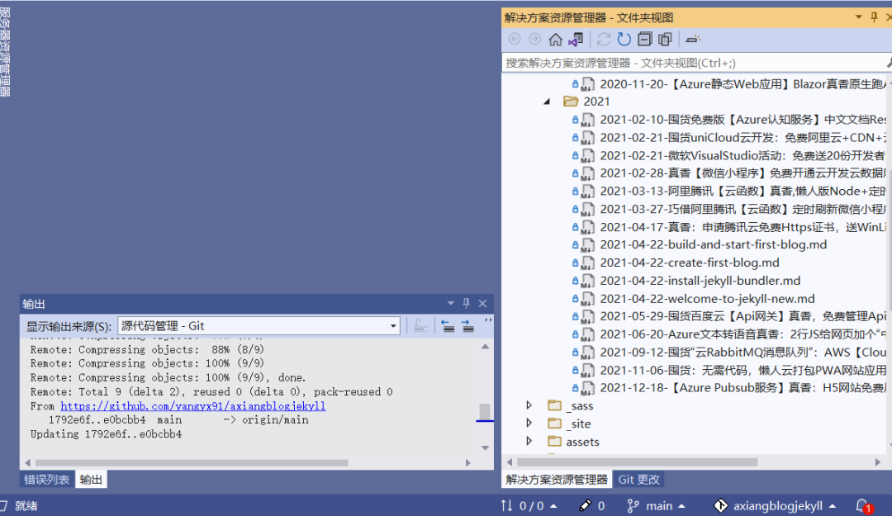Select 2021-09-12 云RabbitMQ消息队列 file

tap(743, 353)
